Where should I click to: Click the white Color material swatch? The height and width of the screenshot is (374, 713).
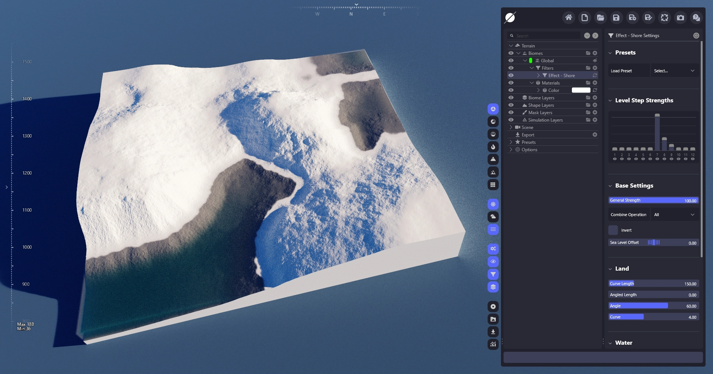tap(581, 90)
